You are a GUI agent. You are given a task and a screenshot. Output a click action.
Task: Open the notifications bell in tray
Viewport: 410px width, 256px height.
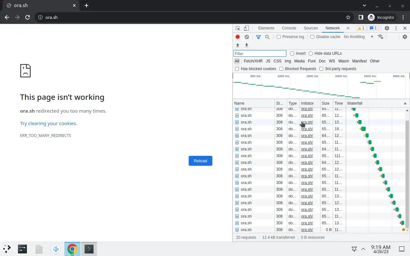tap(354, 249)
